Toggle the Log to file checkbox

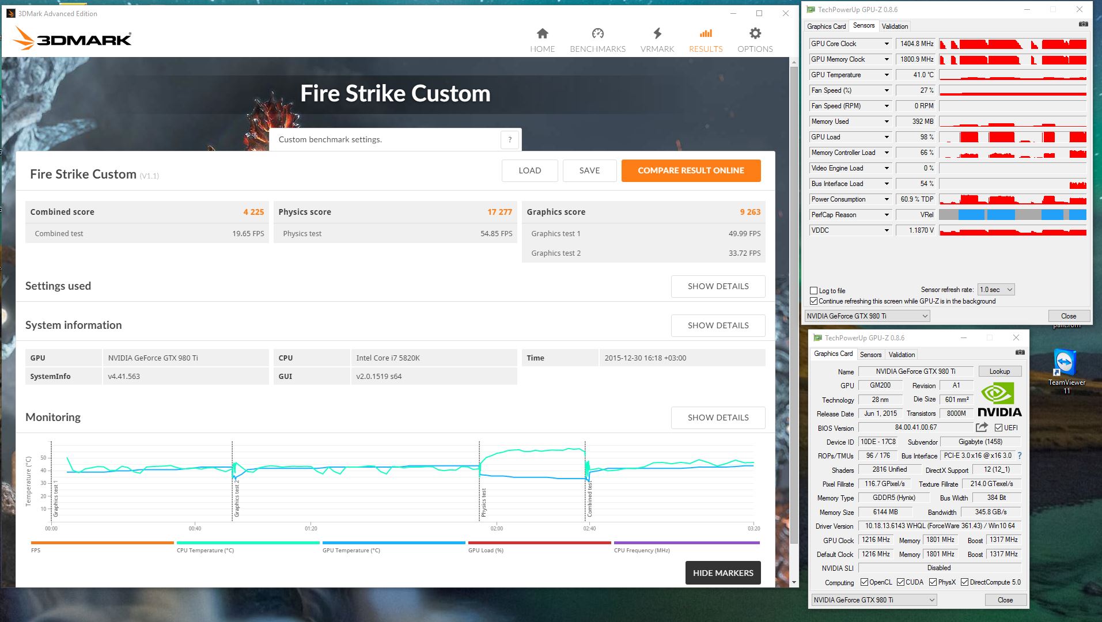pyautogui.click(x=814, y=291)
